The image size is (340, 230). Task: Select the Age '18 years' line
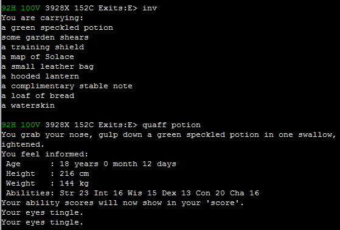click(x=91, y=164)
